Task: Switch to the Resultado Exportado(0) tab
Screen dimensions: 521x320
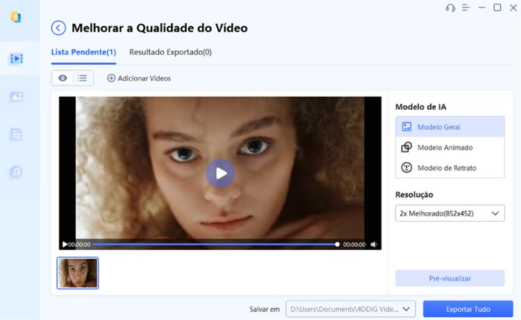Action: [170, 52]
